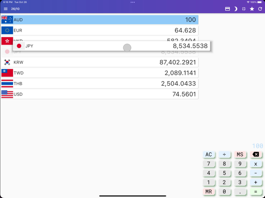The width and height of the screenshot is (265, 198).
Task: Tap the plus key
Action: tap(256, 182)
